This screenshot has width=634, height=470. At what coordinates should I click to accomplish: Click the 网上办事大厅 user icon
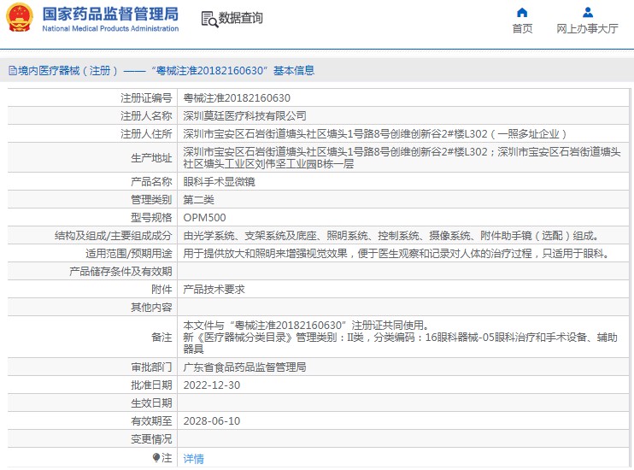point(588,13)
